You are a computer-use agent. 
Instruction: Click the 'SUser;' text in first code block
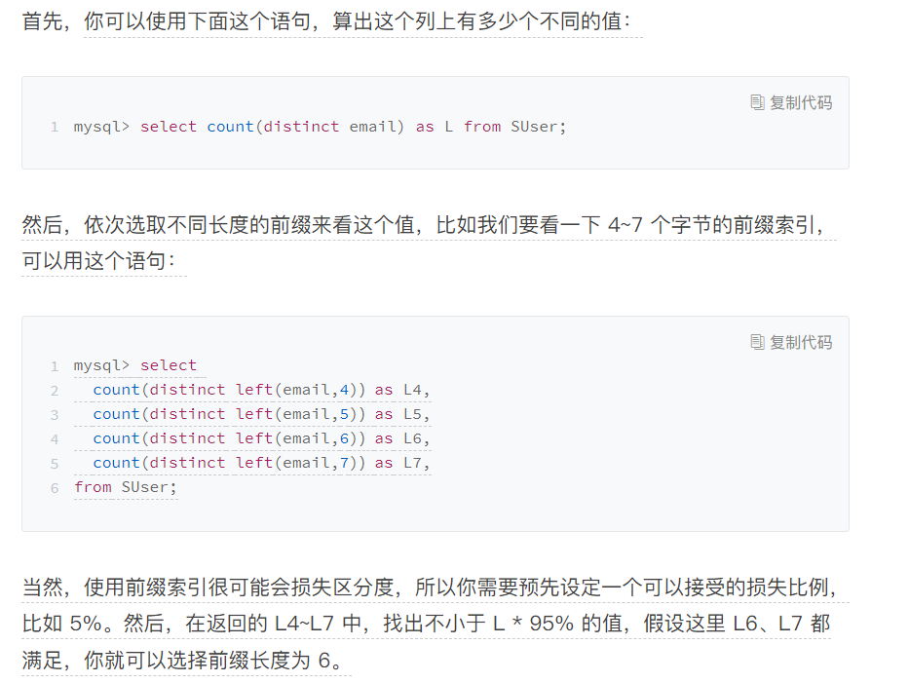(538, 127)
